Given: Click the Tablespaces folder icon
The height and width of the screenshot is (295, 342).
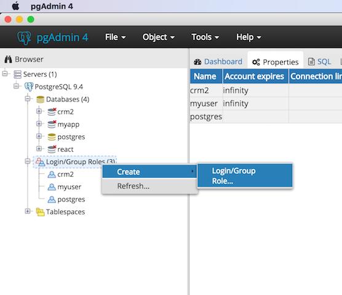Looking at the screenshot, I should 40,212.
